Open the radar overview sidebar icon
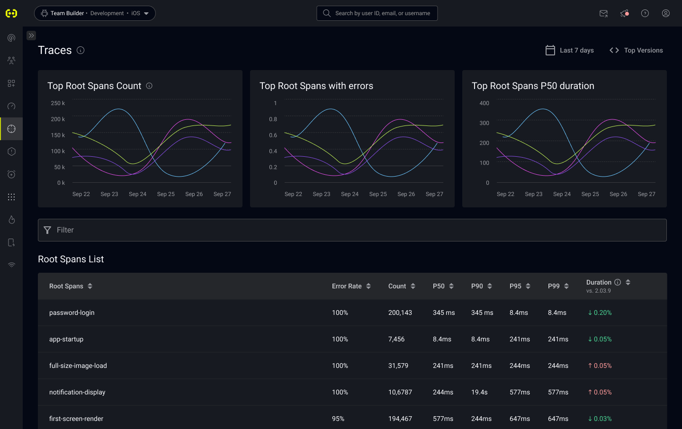The width and height of the screenshot is (682, 429). (11, 38)
